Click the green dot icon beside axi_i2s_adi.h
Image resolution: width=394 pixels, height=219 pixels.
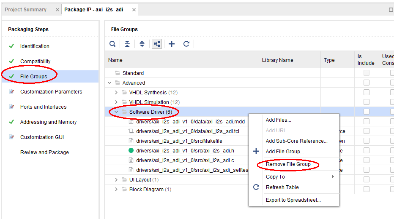131,150
